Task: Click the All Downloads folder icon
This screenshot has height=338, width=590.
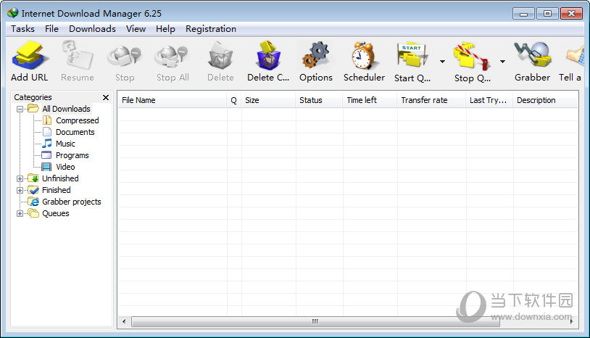Action: (x=33, y=108)
